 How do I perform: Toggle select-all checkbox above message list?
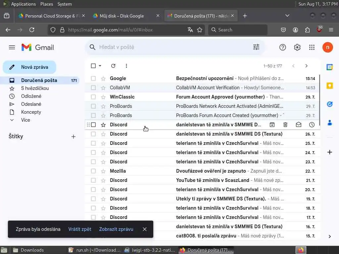(93, 66)
